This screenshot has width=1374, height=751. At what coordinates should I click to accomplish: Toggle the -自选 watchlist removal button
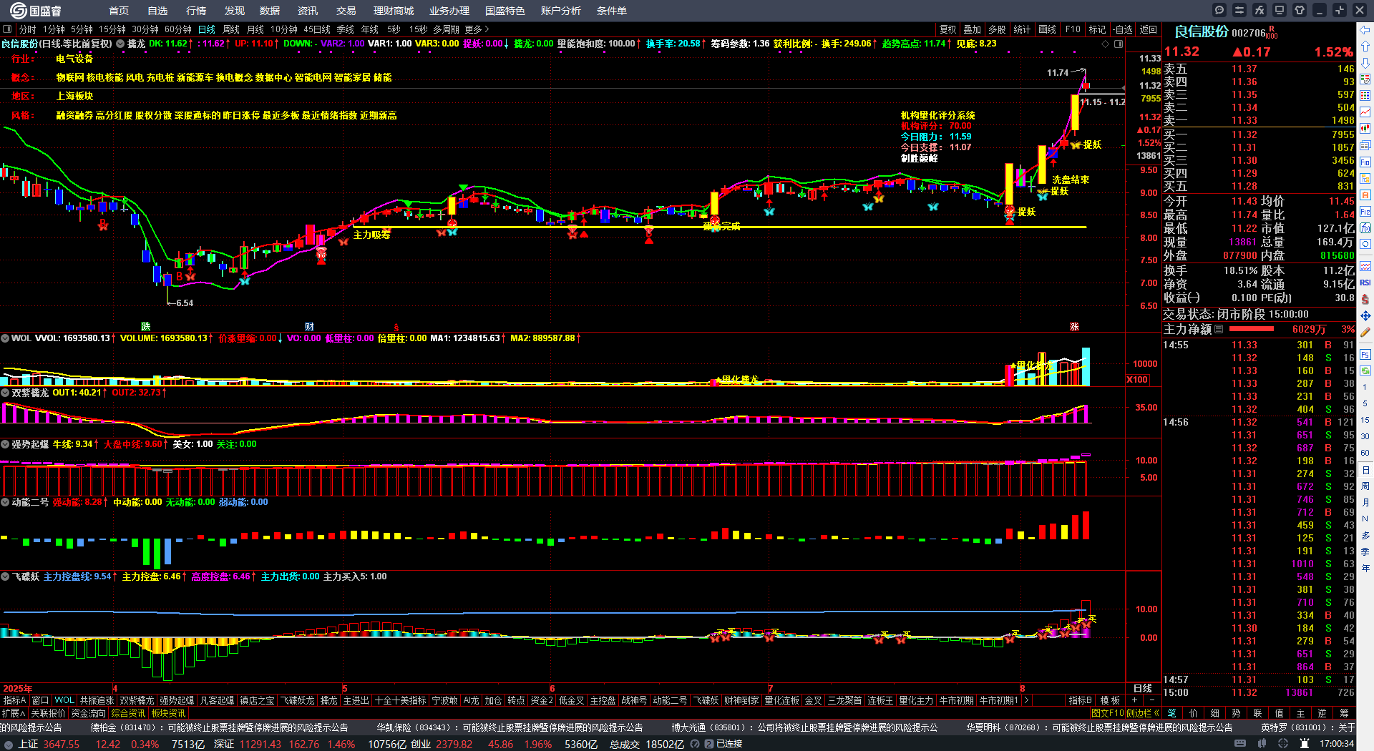pos(1124,29)
